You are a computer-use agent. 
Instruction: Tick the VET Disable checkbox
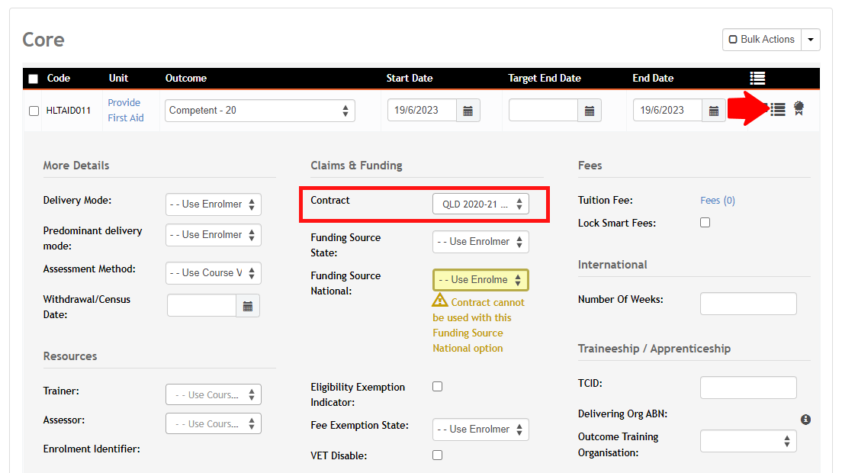point(438,455)
